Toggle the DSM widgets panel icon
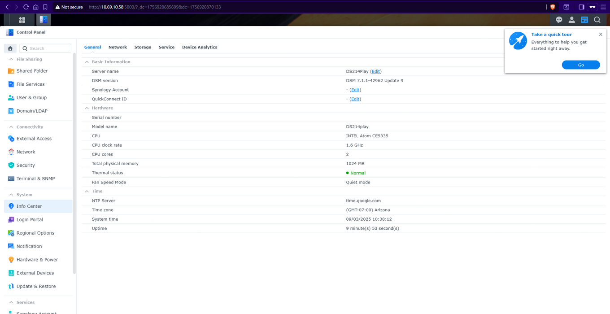Image resolution: width=610 pixels, height=314 pixels. (584, 20)
